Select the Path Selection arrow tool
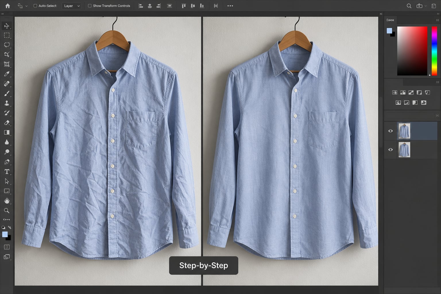441x294 pixels. coord(7,181)
